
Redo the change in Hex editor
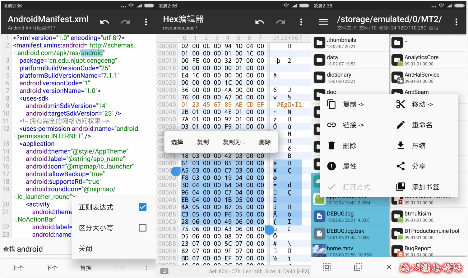[280, 22]
